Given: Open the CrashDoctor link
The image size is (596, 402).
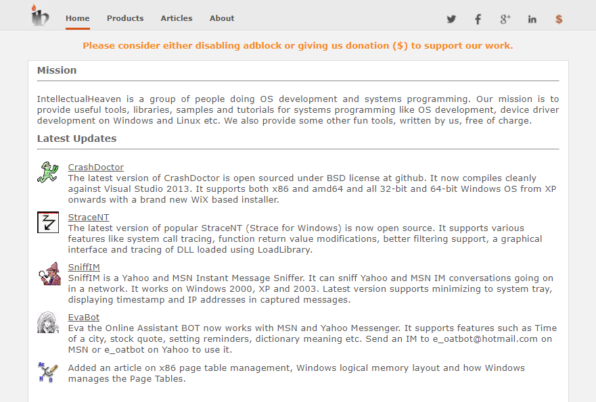Looking at the screenshot, I should [96, 167].
